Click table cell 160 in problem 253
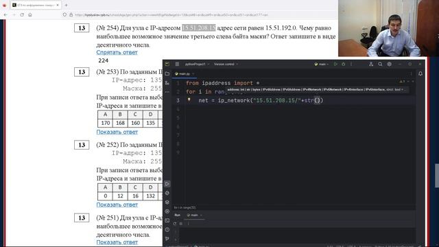439x247 pixels. click(x=135, y=123)
